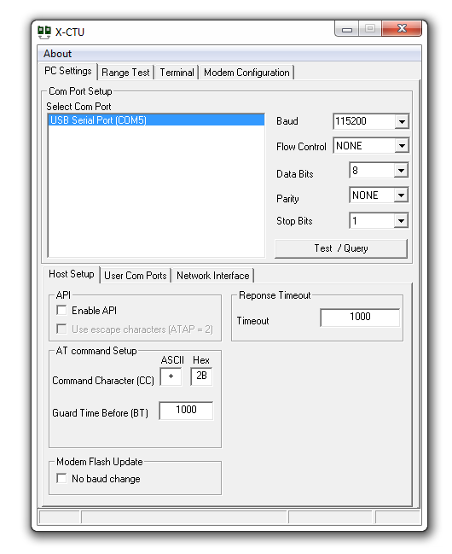Open the About menu
452x554 pixels.
click(x=57, y=54)
